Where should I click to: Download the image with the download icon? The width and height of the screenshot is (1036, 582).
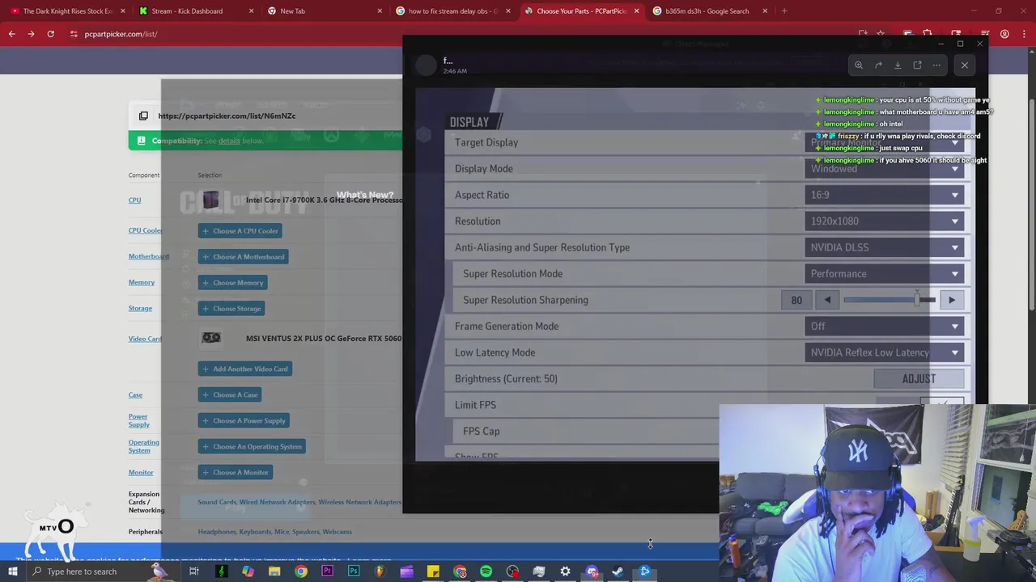[x=898, y=65]
